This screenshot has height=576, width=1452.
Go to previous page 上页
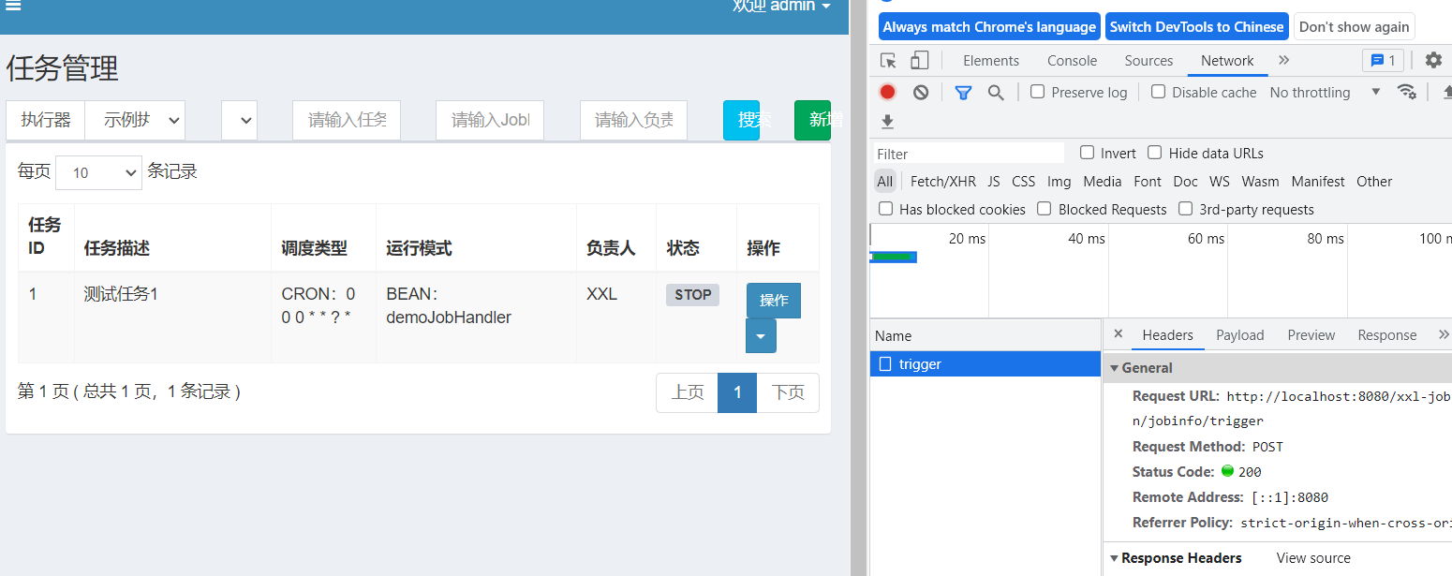(x=687, y=392)
